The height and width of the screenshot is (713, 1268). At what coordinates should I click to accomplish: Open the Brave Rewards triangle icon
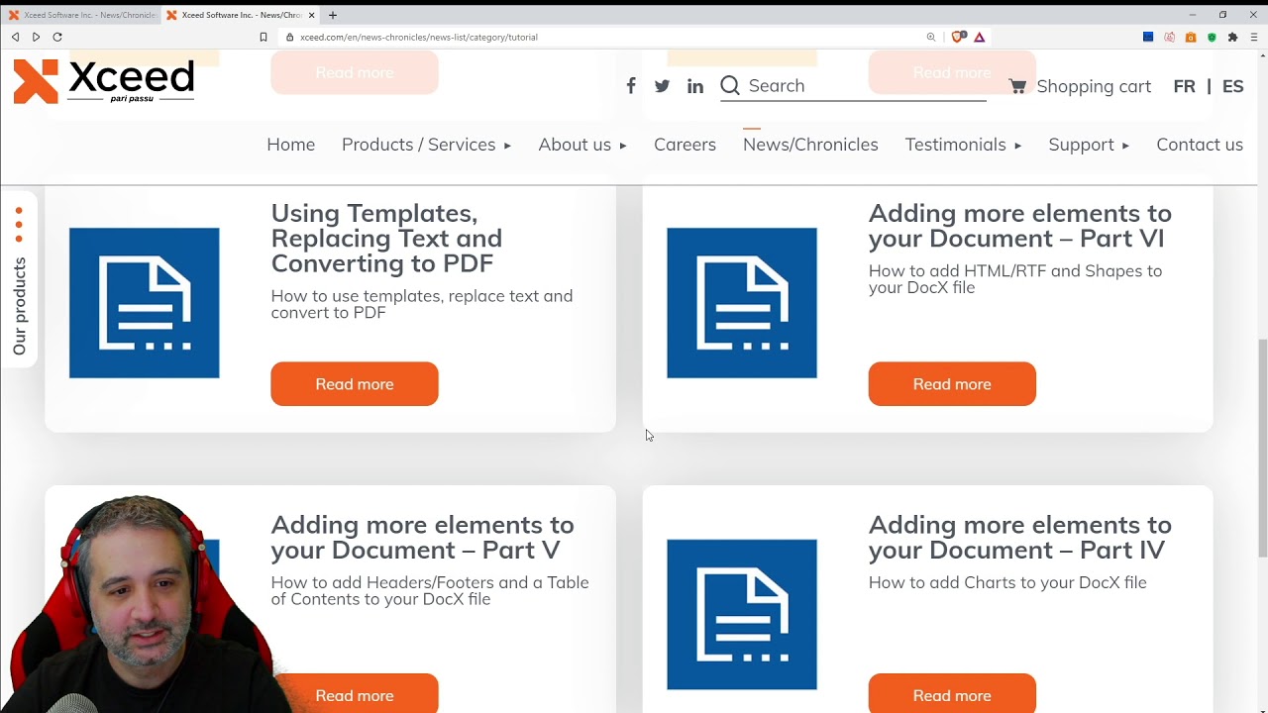pyautogui.click(x=979, y=37)
